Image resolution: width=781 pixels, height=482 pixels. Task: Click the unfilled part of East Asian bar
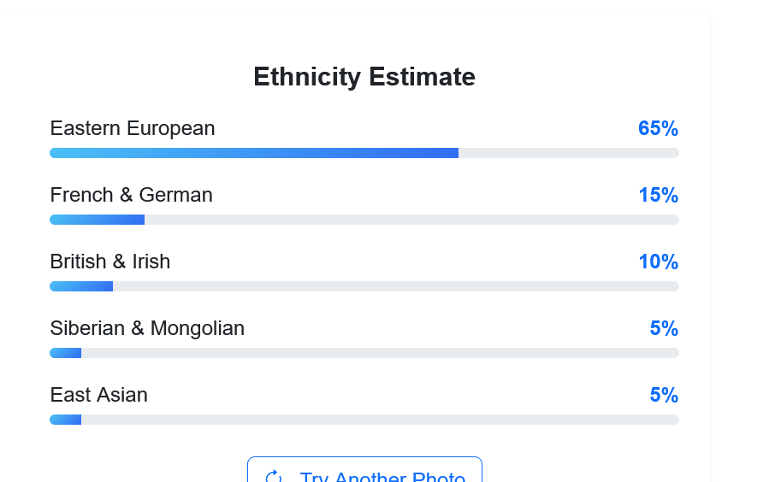[380, 420]
